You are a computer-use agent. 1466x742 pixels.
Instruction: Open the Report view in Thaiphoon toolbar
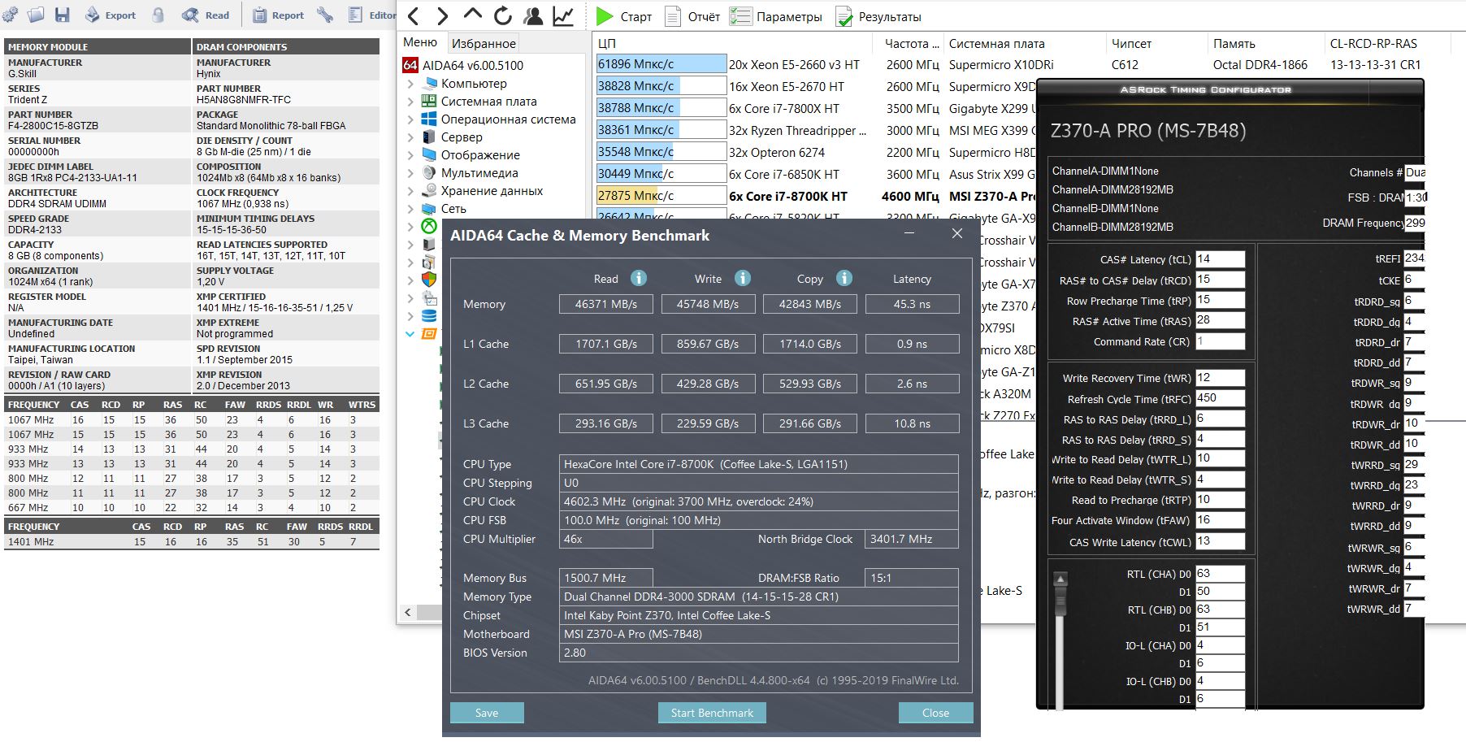[278, 15]
